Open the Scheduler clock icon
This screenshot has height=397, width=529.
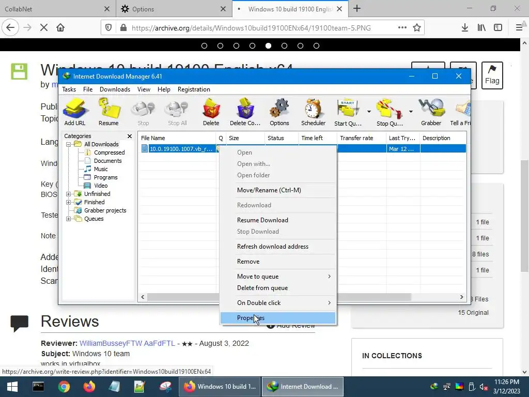pyautogui.click(x=314, y=112)
